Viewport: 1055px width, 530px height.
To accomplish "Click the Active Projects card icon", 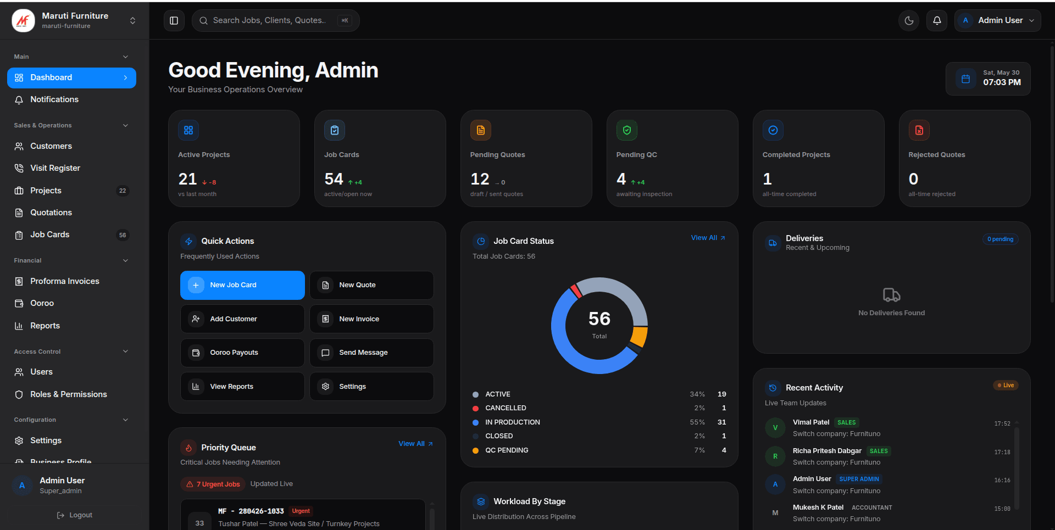I will click(188, 130).
